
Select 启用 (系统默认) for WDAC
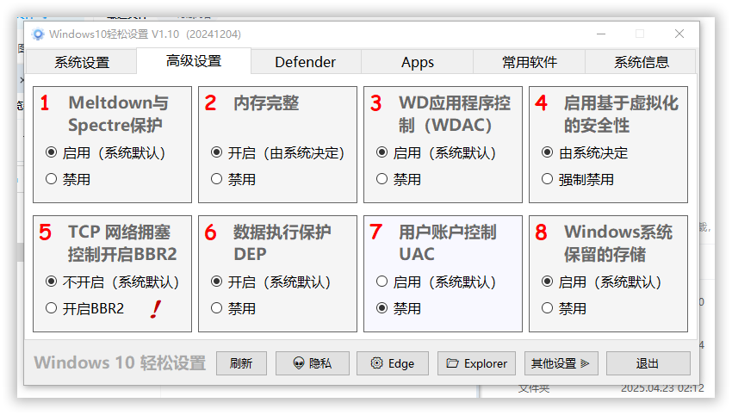click(436, 152)
